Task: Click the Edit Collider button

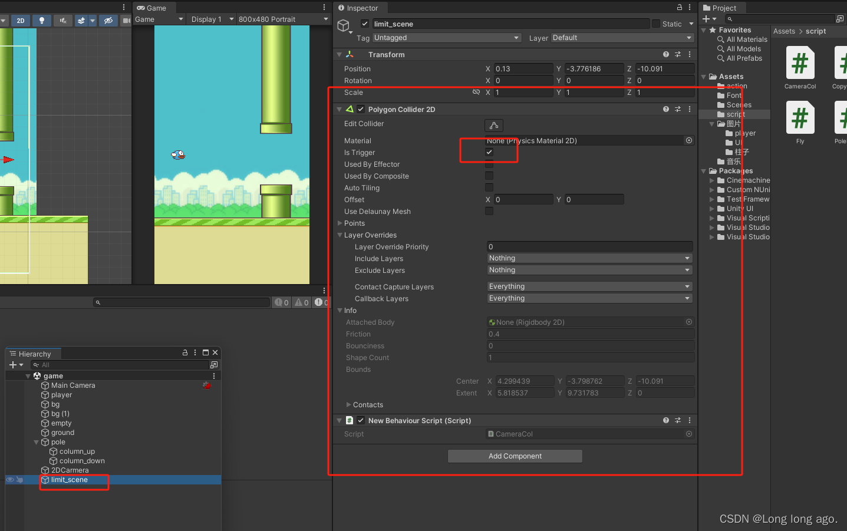Action: coord(494,125)
